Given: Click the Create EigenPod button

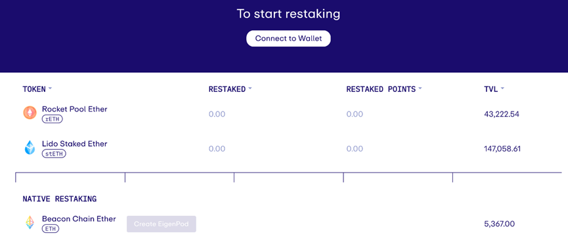Looking at the screenshot, I should [161, 224].
